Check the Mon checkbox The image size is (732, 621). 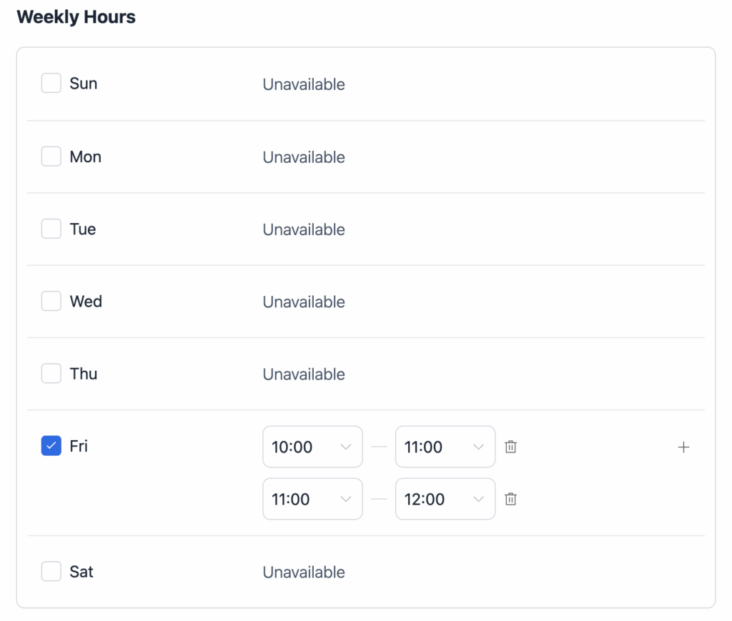pyautogui.click(x=51, y=157)
